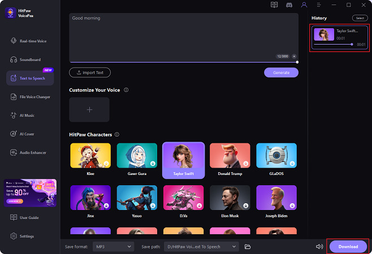Show info for HitPaw Characters
Viewport: 372px width, 254px height.
117,134
